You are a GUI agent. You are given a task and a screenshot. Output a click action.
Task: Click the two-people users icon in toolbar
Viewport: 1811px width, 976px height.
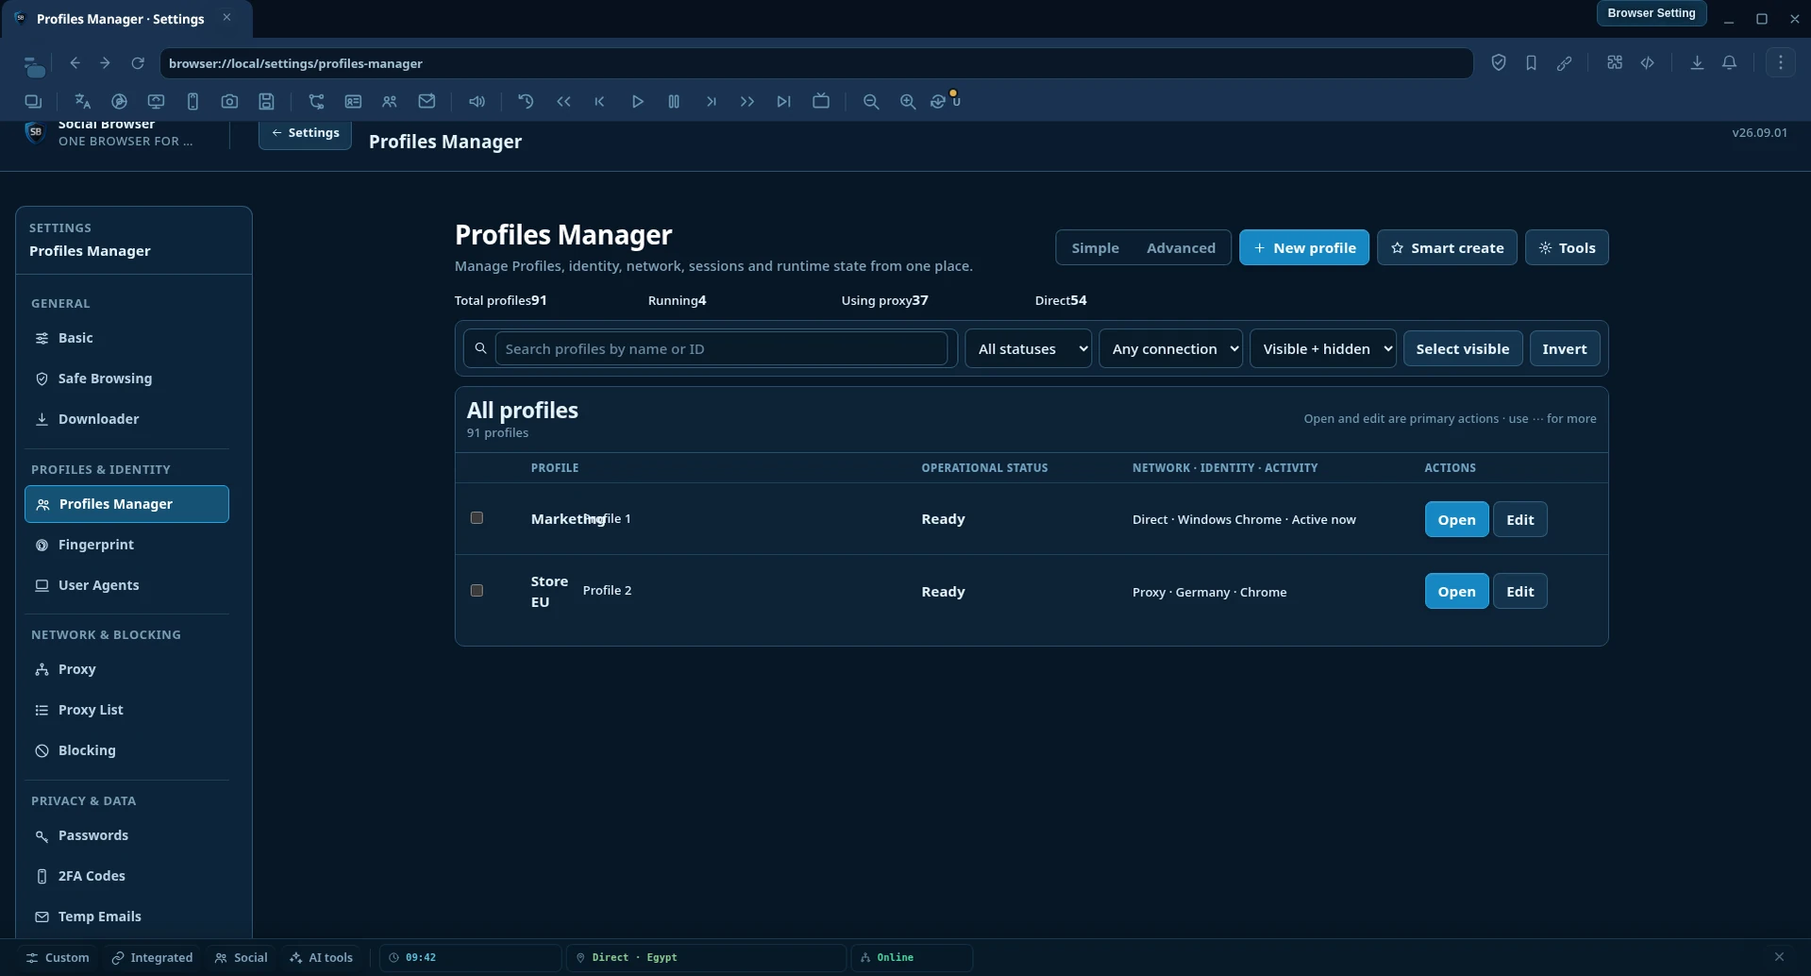(x=389, y=101)
